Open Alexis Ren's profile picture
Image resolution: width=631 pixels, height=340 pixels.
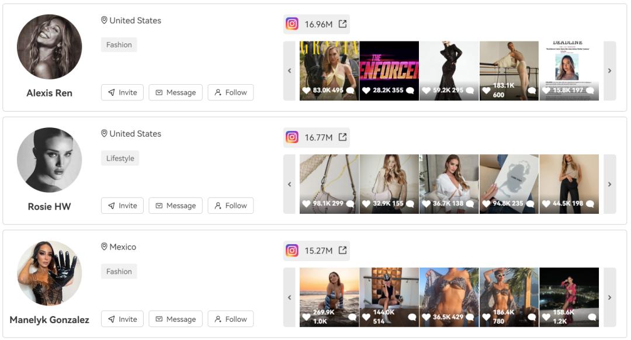50,47
